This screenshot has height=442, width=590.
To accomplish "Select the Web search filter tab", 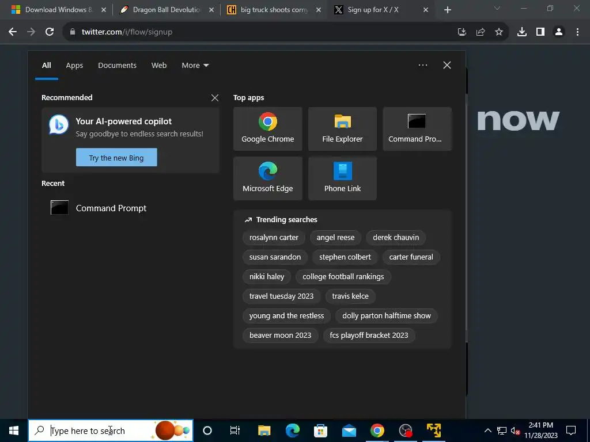I will click(159, 66).
